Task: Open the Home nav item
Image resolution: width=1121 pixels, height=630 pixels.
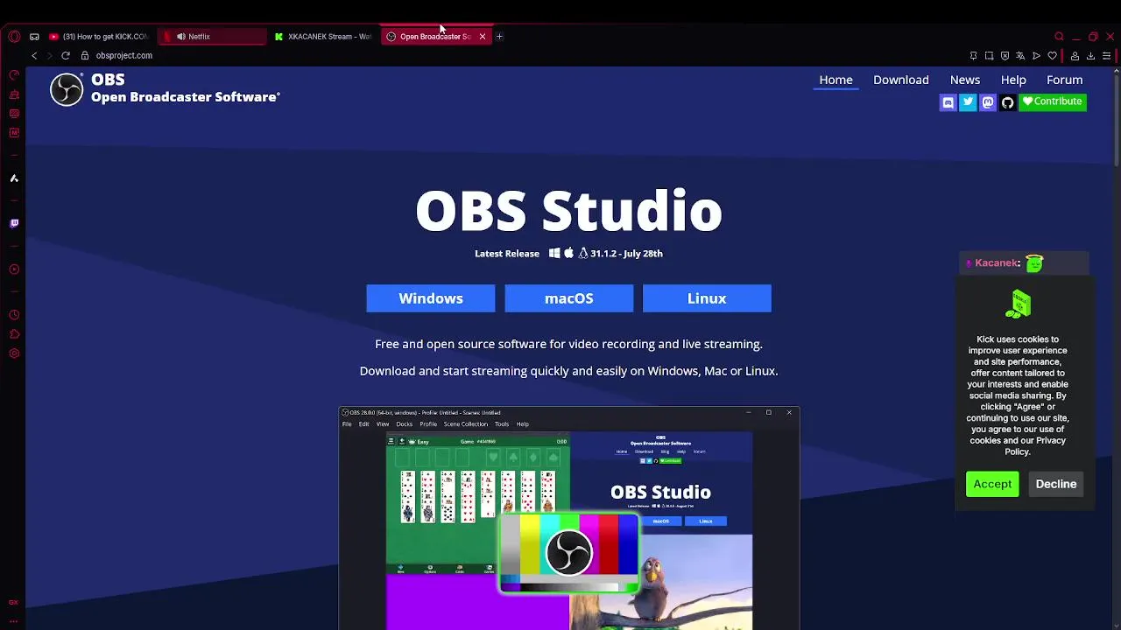Action: click(x=835, y=80)
